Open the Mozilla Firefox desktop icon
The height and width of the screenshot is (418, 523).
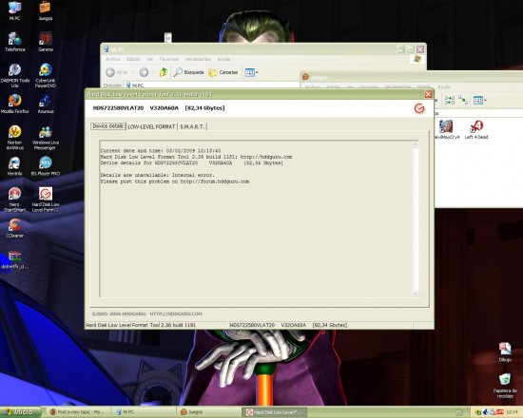[14, 104]
